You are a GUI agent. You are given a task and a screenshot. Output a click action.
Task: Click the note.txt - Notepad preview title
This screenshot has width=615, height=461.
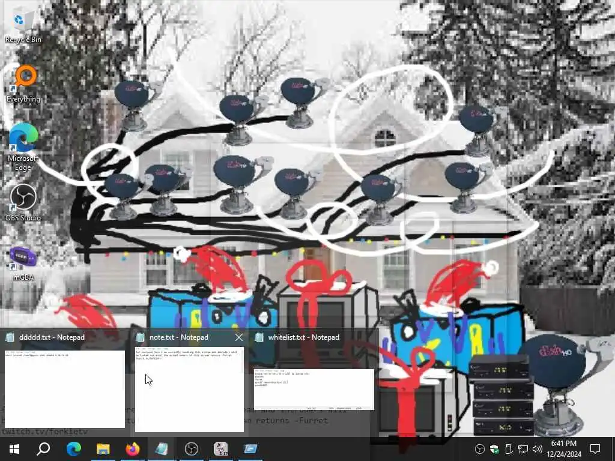179,337
